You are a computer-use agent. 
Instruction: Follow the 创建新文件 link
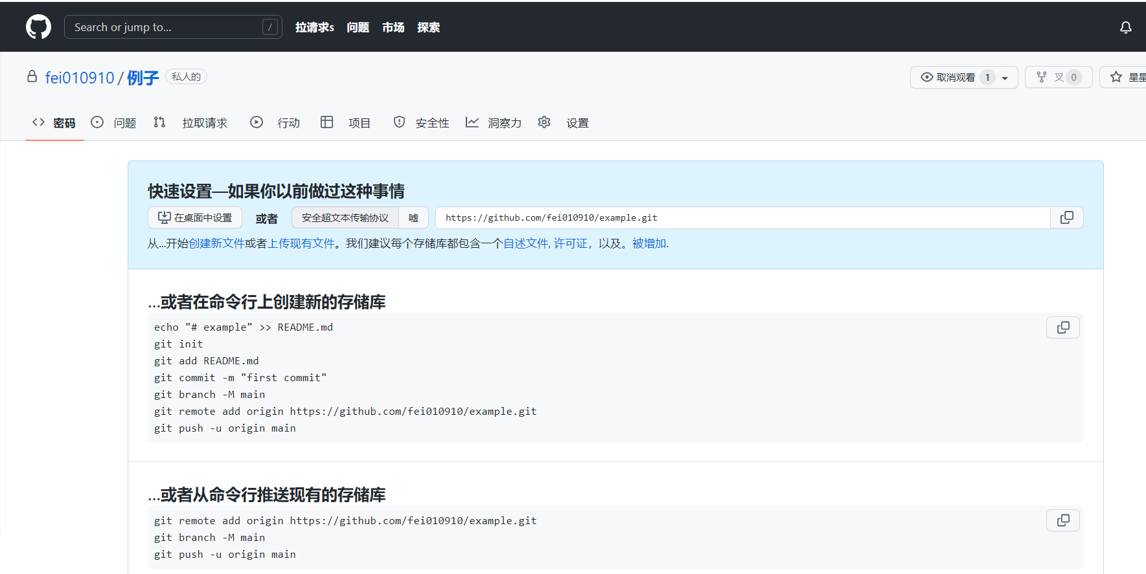pos(216,243)
